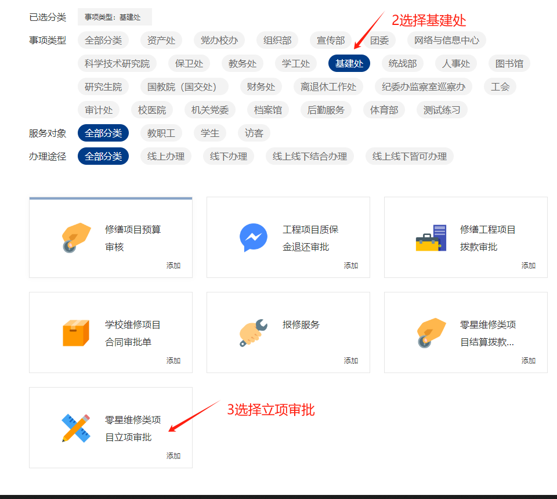557x499 pixels.
Task: Click 添加 on the 修缮项目预算审核 card
Action: tap(173, 265)
